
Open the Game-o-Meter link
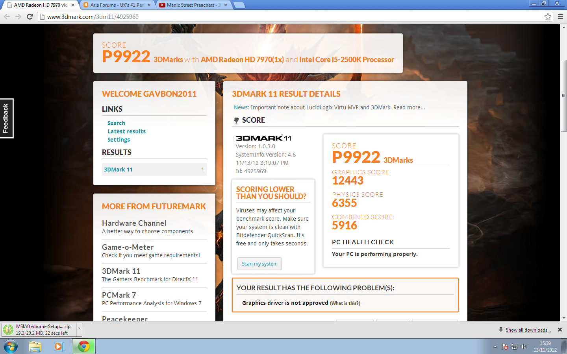[x=128, y=247]
